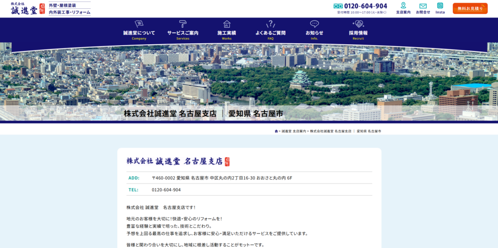Click the 皆様と関わり合いを大切にし line
498x248 pixels.
click(x=196, y=245)
